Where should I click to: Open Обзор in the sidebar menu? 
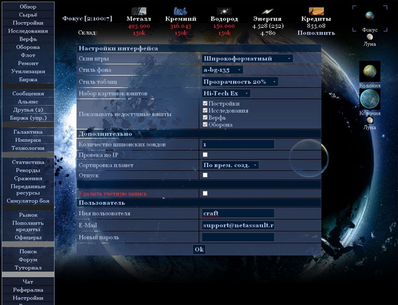coord(28,7)
